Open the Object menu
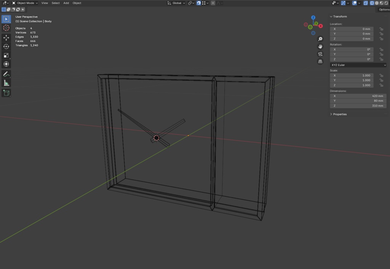This screenshot has height=269, width=390. [x=77, y=3]
